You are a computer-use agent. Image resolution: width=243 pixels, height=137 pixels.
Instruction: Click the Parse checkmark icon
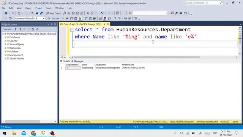pyautogui.click(x=67, y=18)
